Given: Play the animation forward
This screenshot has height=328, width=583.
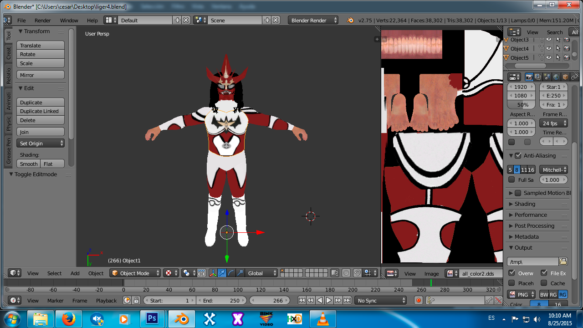Looking at the screenshot, I should [329, 300].
